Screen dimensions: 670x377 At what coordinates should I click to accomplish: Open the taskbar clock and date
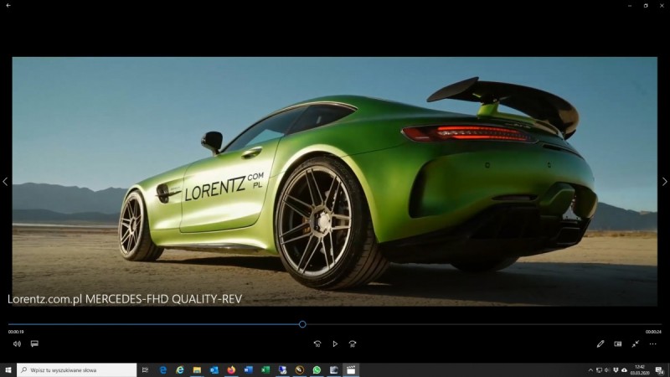(x=640, y=369)
